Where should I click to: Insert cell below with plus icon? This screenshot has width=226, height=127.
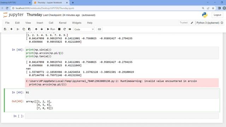[x=11, y=29]
